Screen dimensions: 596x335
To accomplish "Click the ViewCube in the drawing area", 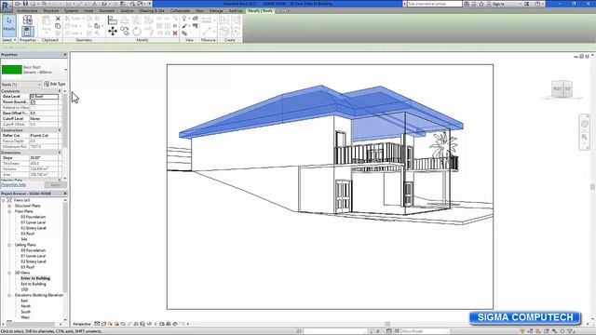I will coord(562,89).
